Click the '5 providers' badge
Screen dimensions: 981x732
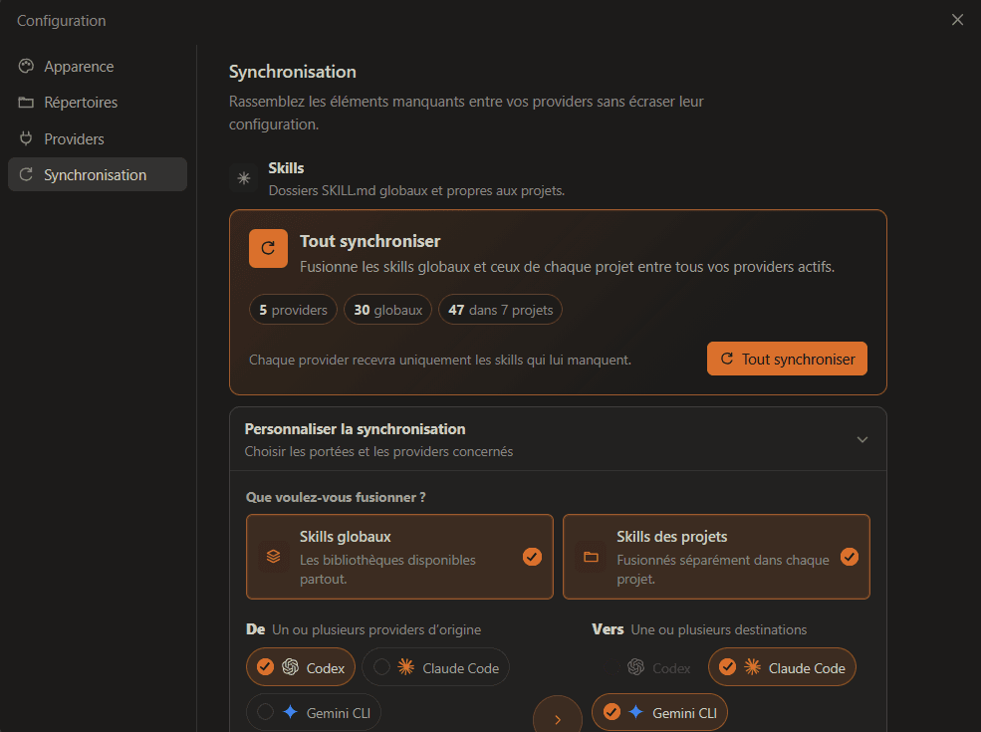pos(294,310)
